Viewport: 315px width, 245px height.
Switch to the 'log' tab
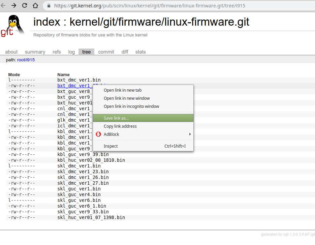point(71,52)
